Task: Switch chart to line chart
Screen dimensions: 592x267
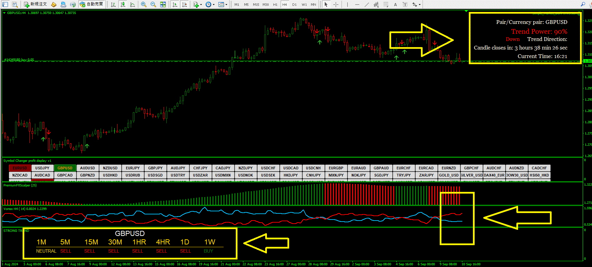Action: pos(132,4)
